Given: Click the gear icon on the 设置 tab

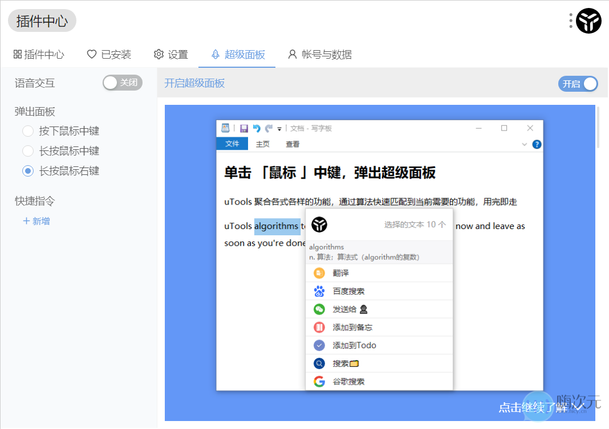Looking at the screenshot, I should [159, 54].
